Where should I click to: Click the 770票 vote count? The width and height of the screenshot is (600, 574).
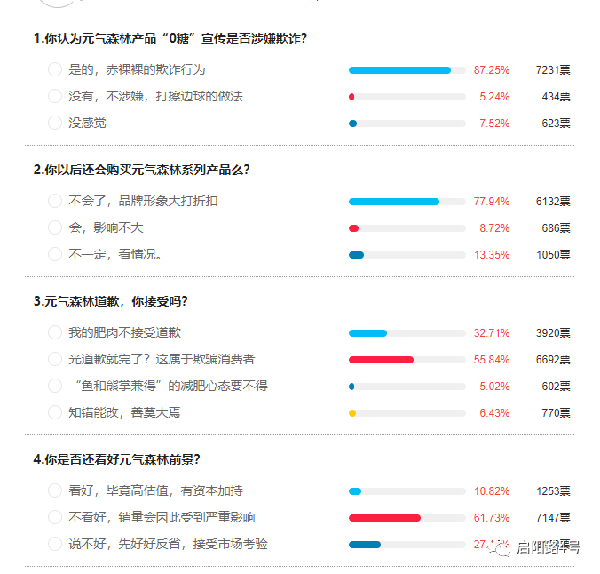pyautogui.click(x=556, y=413)
